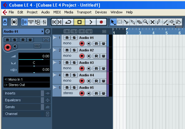Image resolution: width=185 pixels, height=129 pixels.
Task: Toggle monitor on track Audio 04
Action: [89, 81]
